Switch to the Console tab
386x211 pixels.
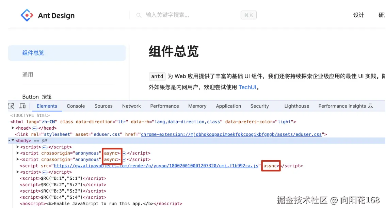(76, 106)
